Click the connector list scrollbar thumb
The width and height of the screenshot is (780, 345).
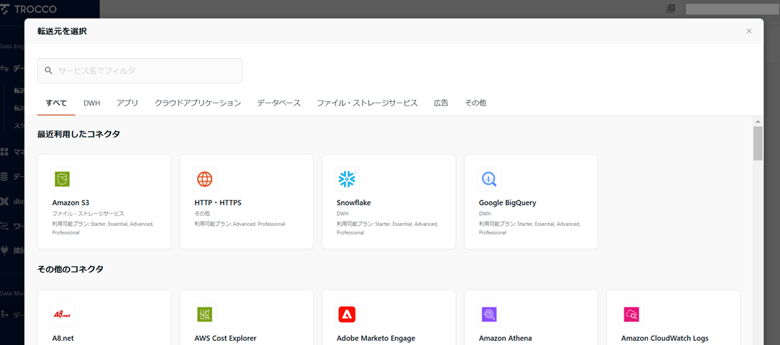click(758, 143)
